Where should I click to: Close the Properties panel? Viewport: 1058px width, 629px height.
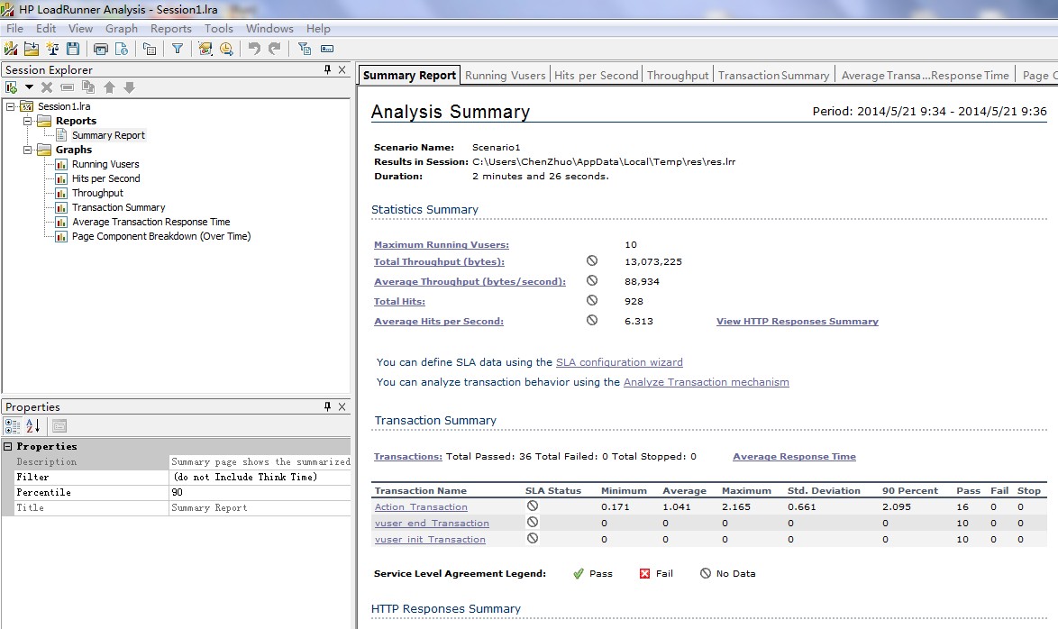pyautogui.click(x=342, y=406)
